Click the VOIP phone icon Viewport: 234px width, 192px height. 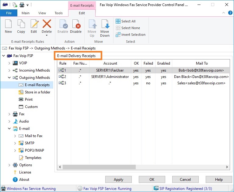(x=15, y=63)
